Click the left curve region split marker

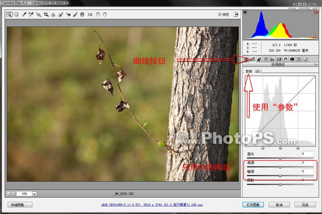[263, 148]
